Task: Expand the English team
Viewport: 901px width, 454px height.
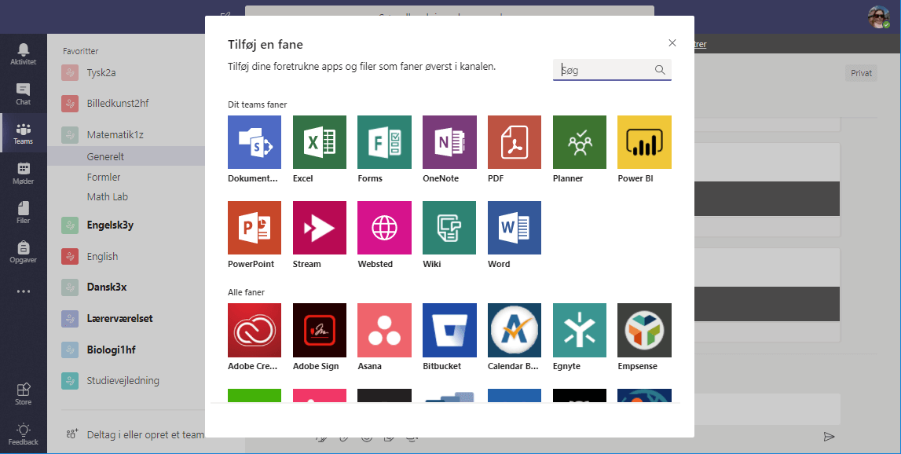Action: [102, 256]
